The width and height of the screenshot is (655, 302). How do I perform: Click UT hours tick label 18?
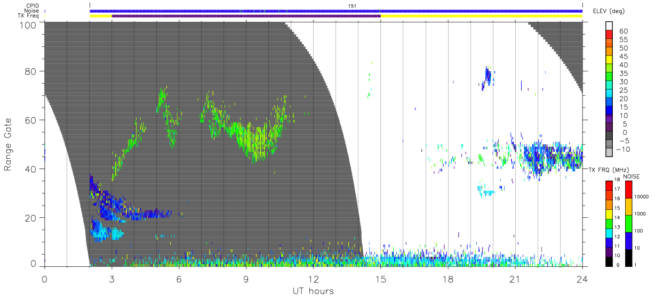click(448, 279)
